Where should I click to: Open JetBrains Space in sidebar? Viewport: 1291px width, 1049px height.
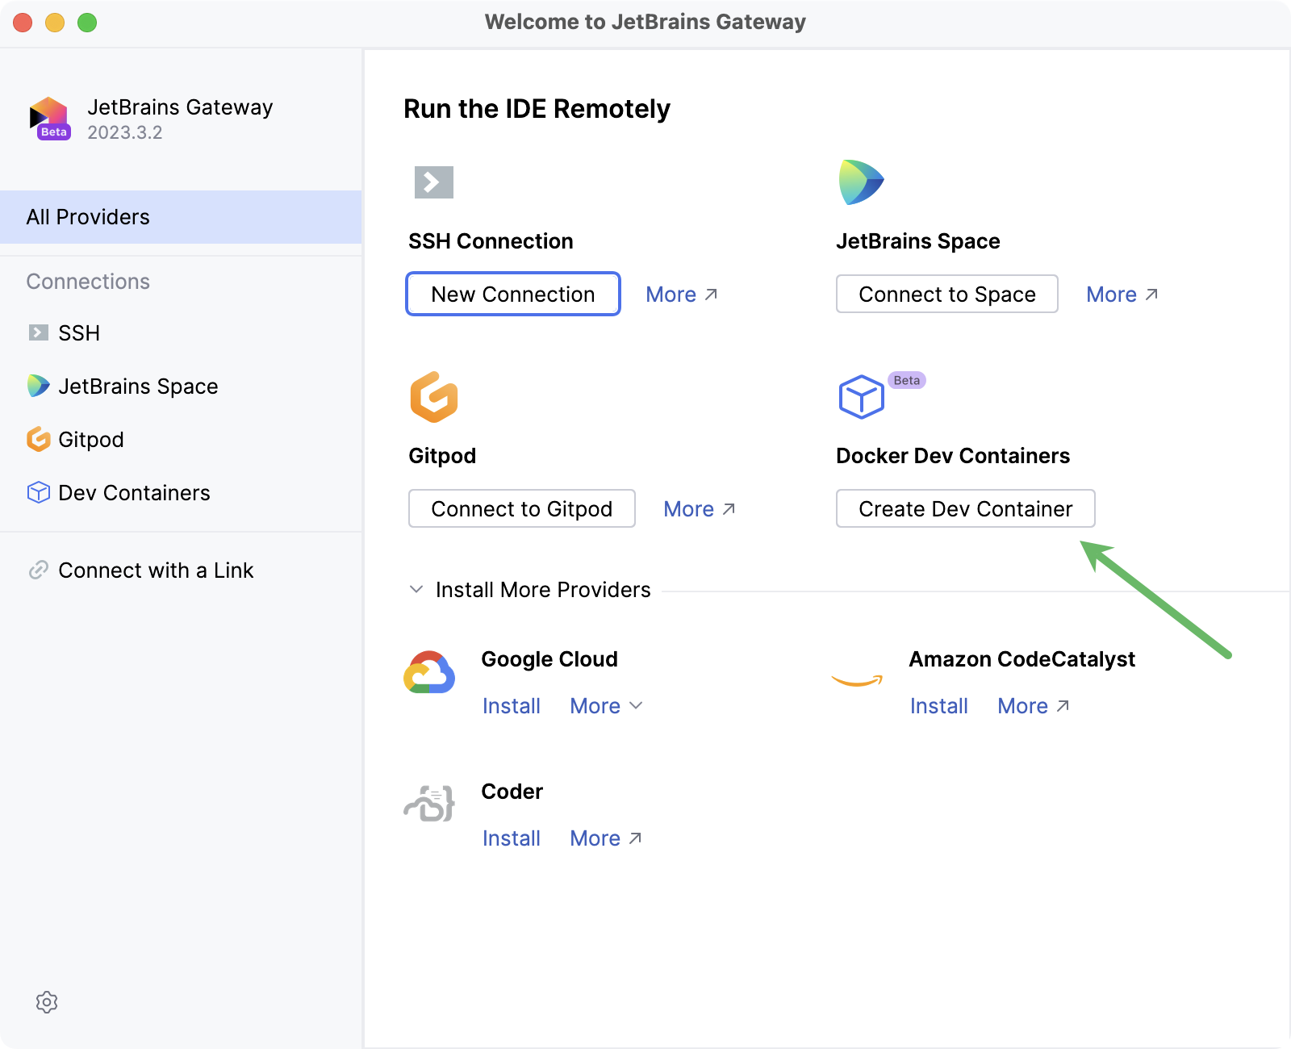[181, 386]
